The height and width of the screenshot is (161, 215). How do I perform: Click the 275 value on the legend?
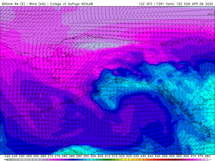(x=58, y=156)
